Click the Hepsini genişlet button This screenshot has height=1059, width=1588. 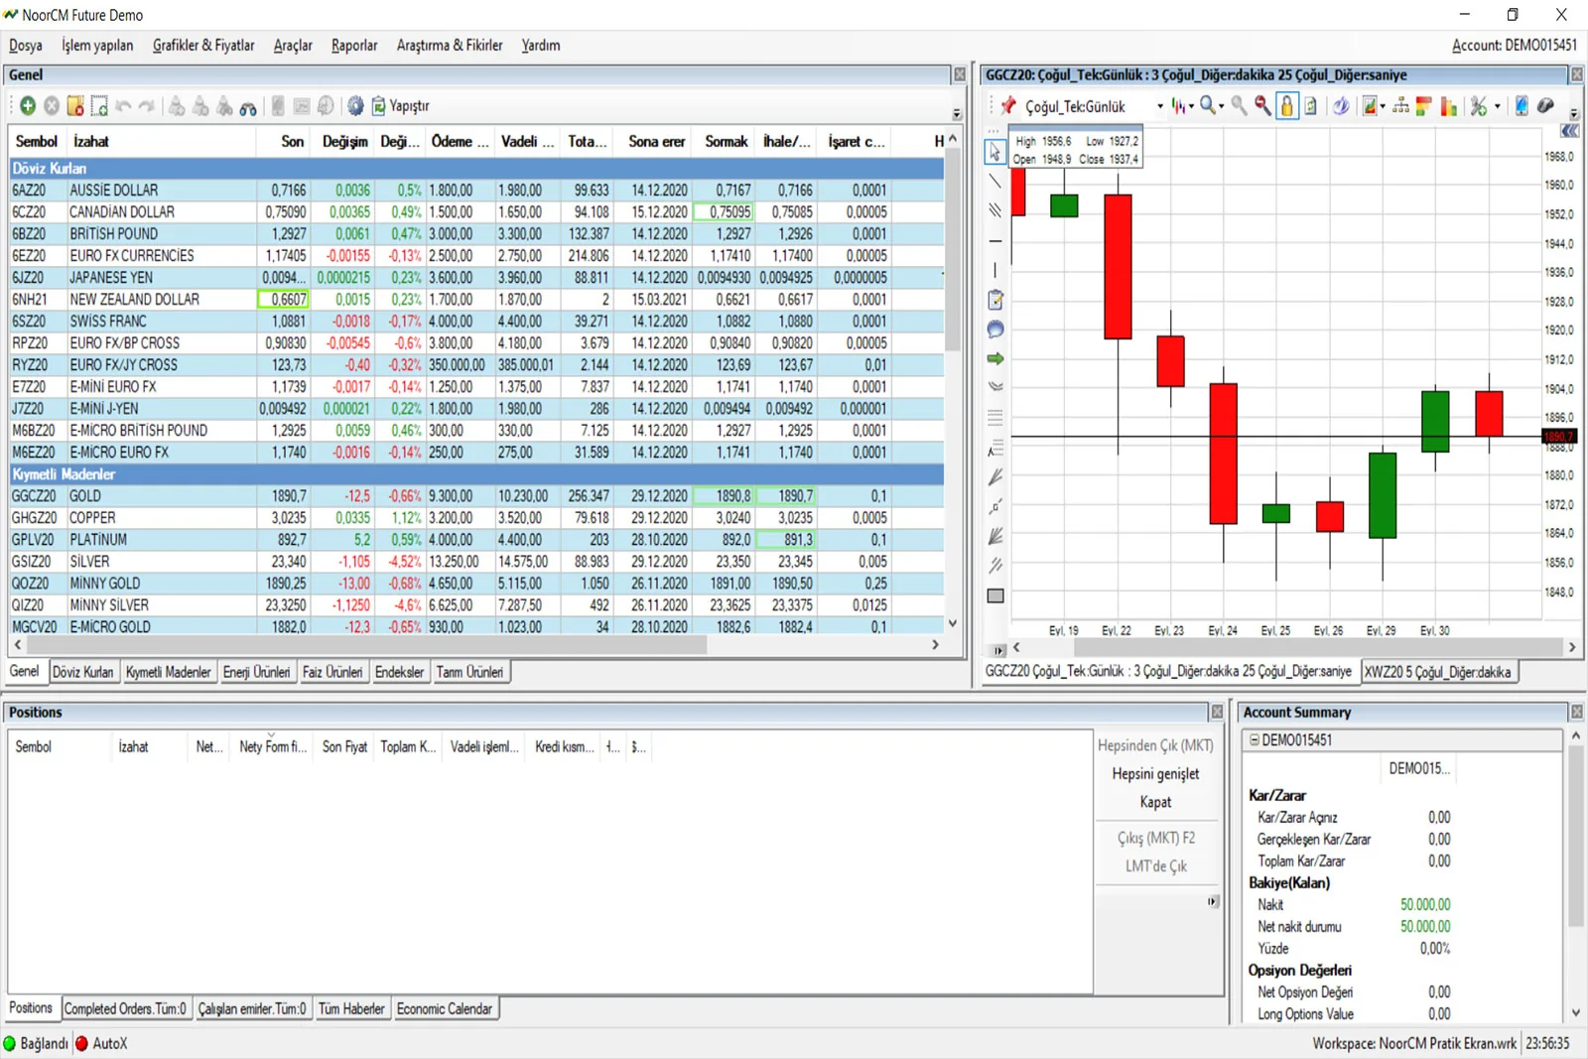tap(1155, 774)
